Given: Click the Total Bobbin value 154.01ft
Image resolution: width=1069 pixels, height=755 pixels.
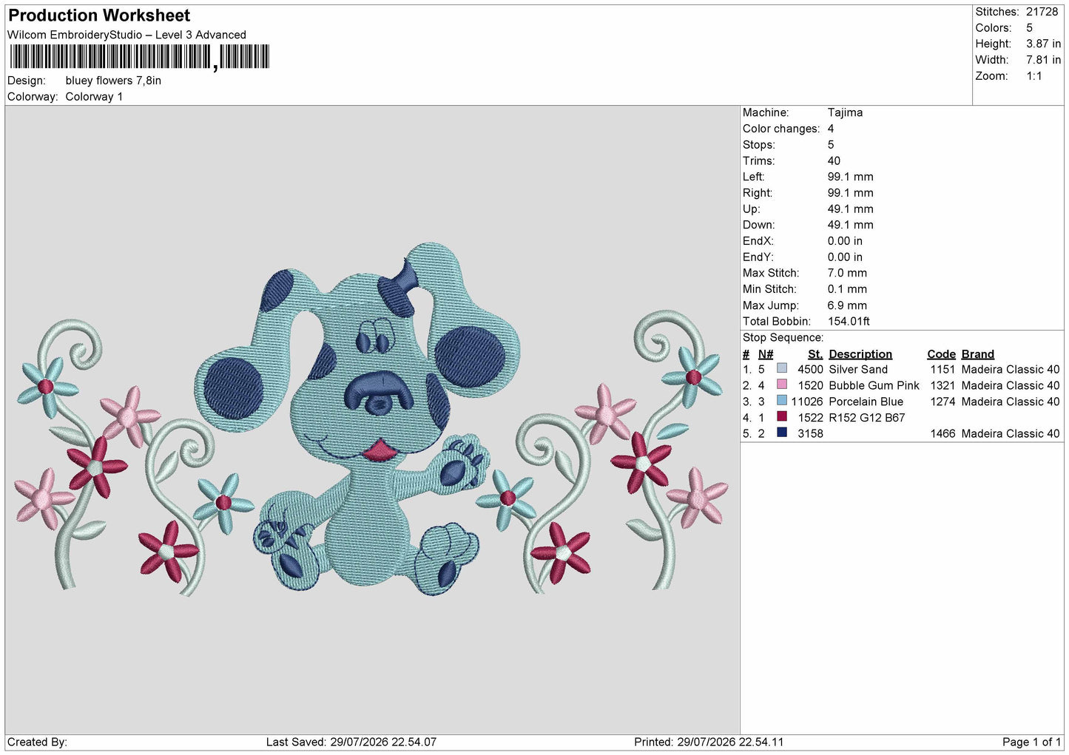Looking at the screenshot, I should [849, 322].
